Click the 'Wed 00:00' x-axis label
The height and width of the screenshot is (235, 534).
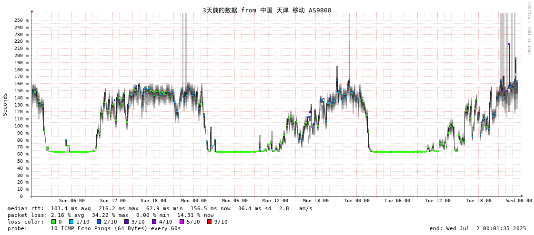[x=519, y=201]
